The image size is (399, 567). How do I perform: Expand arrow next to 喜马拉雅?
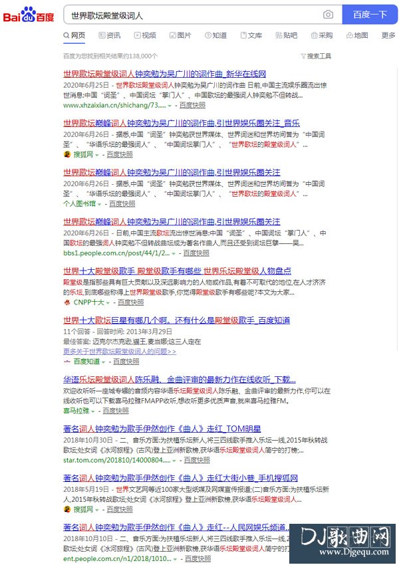(93, 411)
